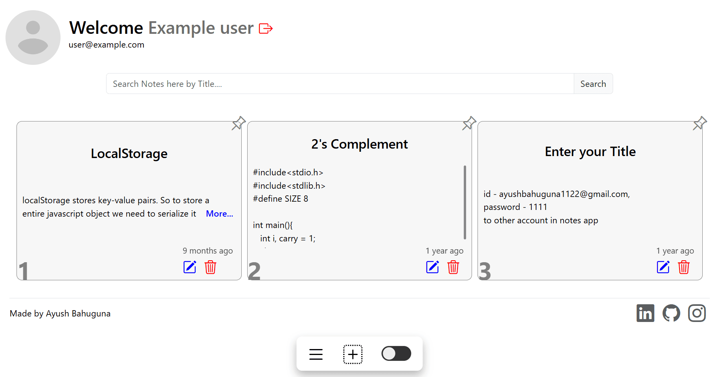This screenshot has width=720, height=377.
Task: Edit the Enter your Title note
Action: coord(663,267)
